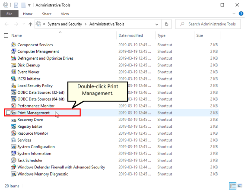
Task: Open the Customize Quick Access Toolbar dropdown
Action: click(x=29, y=6)
